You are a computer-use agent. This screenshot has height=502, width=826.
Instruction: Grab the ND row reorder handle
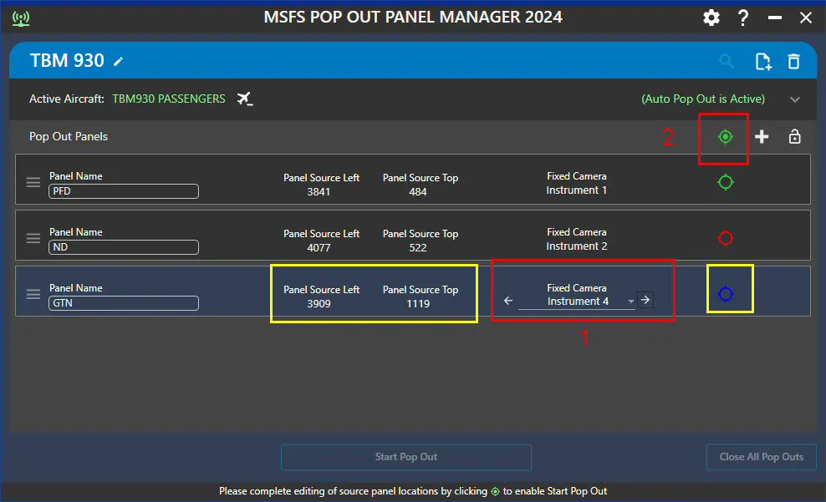(x=33, y=238)
